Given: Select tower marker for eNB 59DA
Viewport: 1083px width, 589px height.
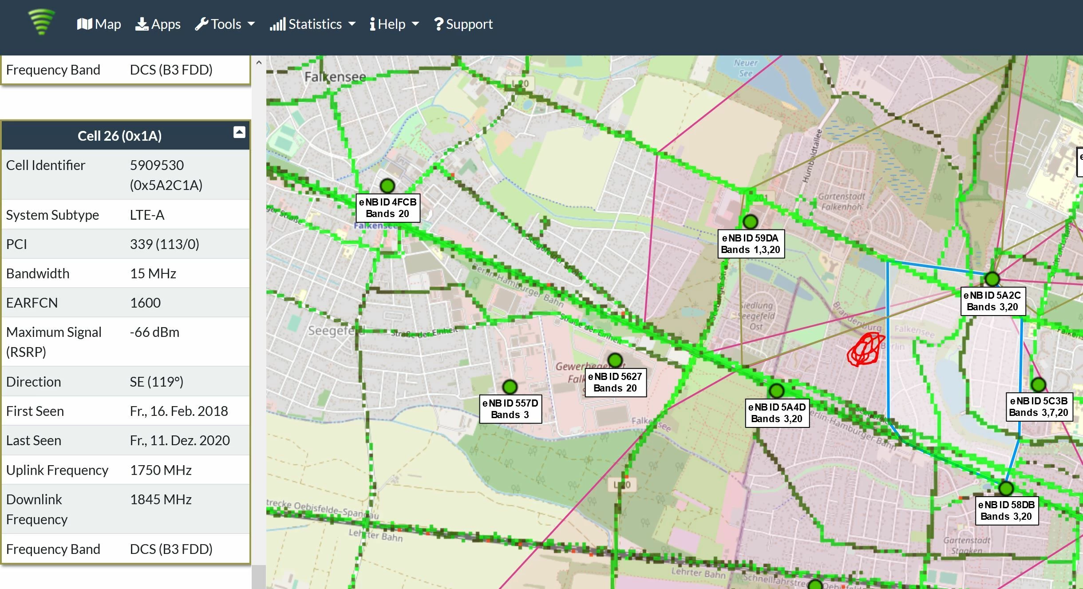Looking at the screenshot, I should [750, 221].
